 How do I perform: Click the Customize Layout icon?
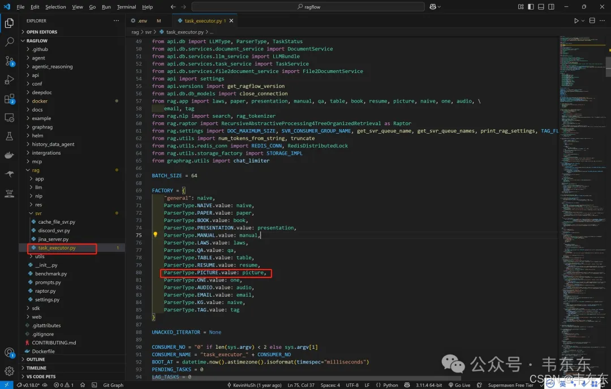coord(520,7)
